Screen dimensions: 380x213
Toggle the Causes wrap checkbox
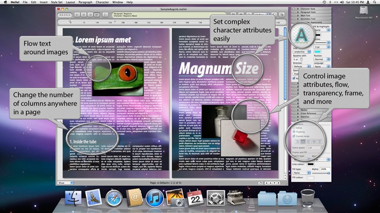tap(294, 136)
